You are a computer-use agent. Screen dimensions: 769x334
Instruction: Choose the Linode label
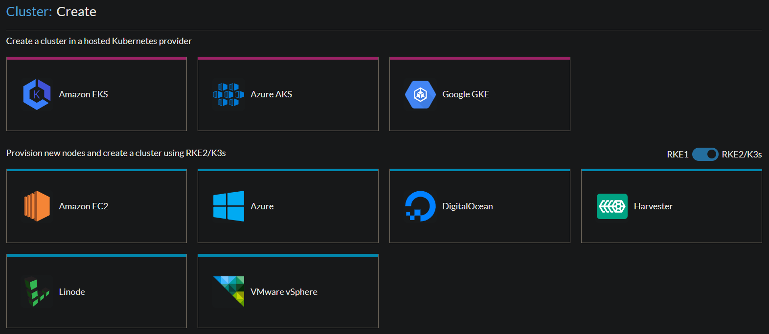[72, 292]
